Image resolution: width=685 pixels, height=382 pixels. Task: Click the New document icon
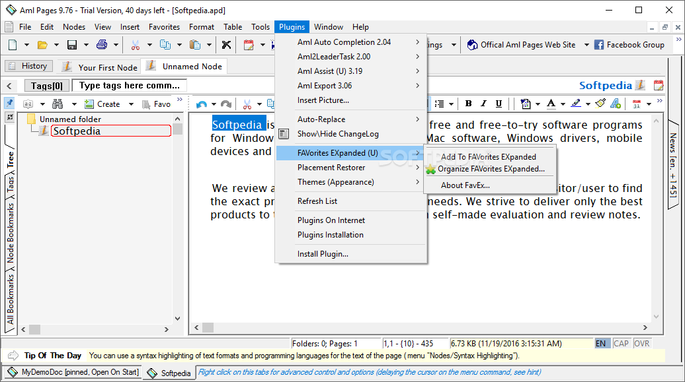tap(13, 44)
